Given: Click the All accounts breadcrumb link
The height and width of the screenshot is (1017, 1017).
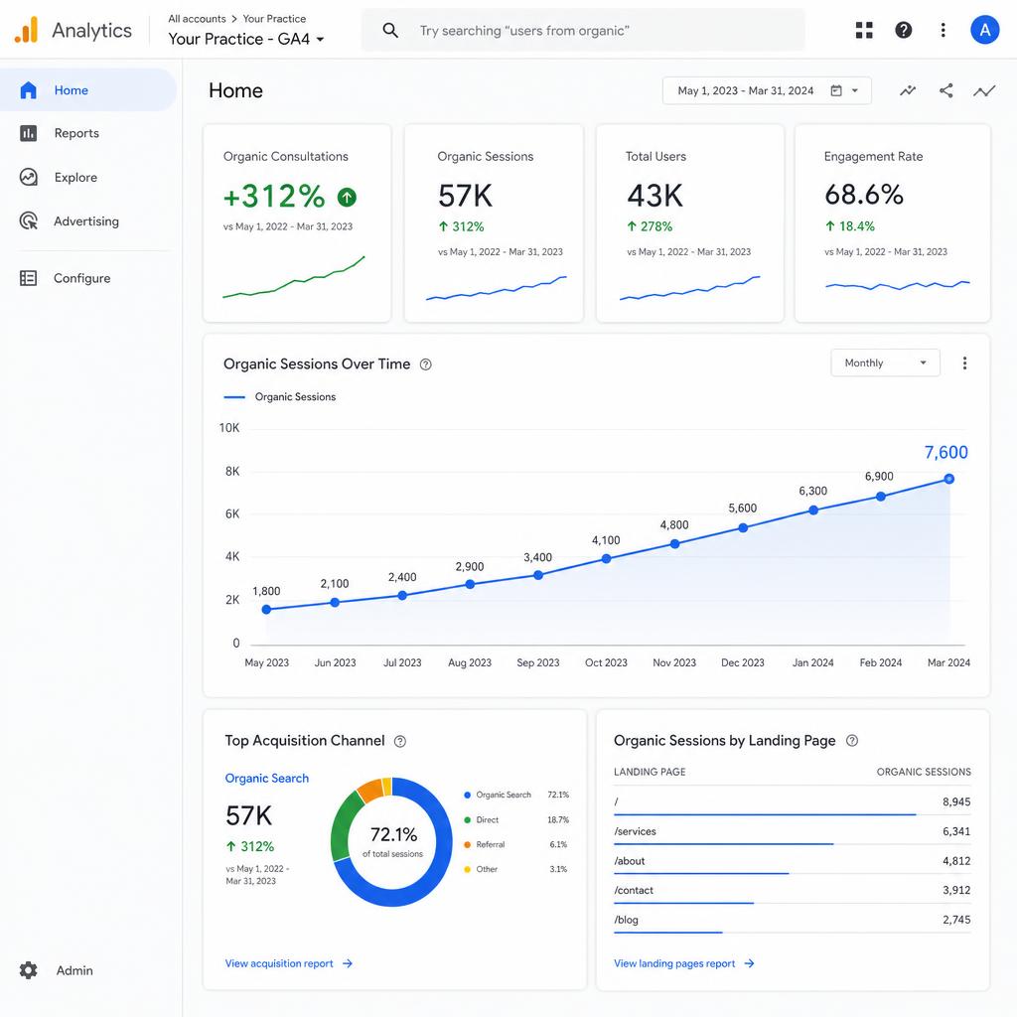Looking at the screenshot, I should coord(197,19).
